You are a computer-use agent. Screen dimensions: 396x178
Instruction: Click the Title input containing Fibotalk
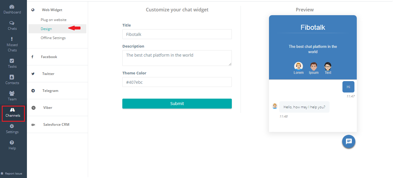coord(177,34)
